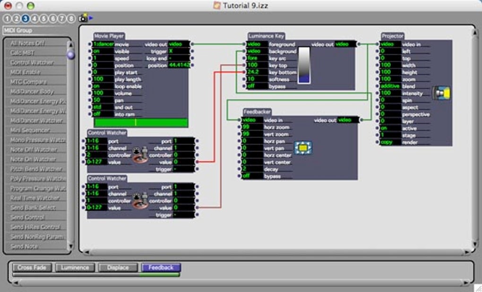
Task: Click the camera snapshot icon
Action: tap(83, 18)
